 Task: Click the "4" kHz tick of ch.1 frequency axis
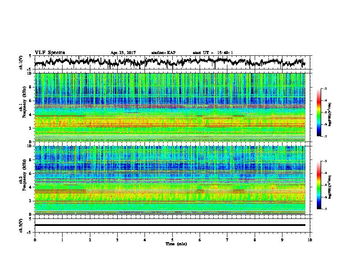30,115
